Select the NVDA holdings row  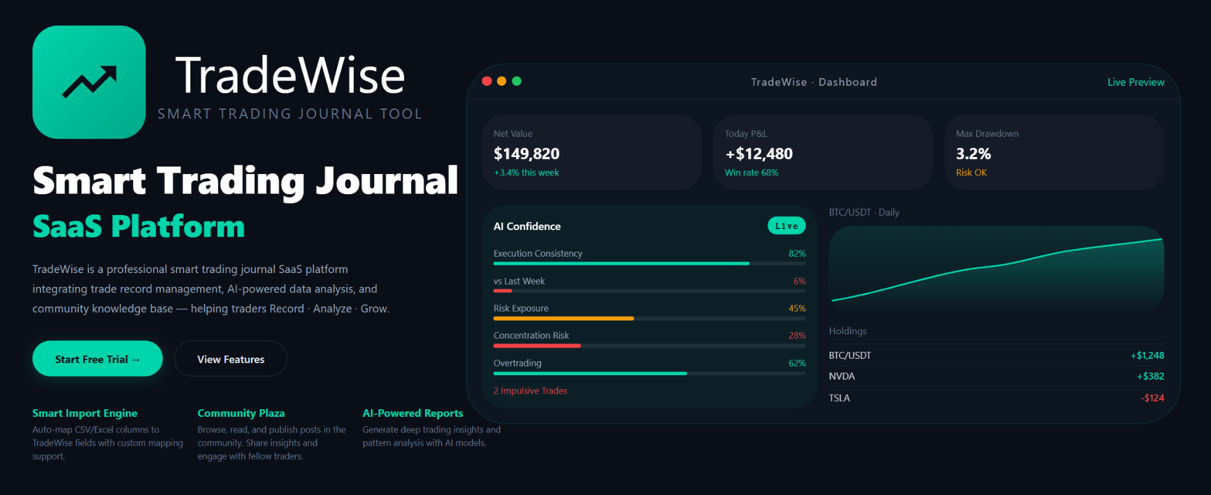pyautogui.click(x=997, y=376)
